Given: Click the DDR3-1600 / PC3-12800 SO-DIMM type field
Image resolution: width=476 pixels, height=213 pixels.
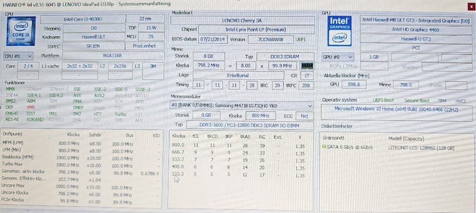Looking at the screenshot, I should click(x=250, y=126).
